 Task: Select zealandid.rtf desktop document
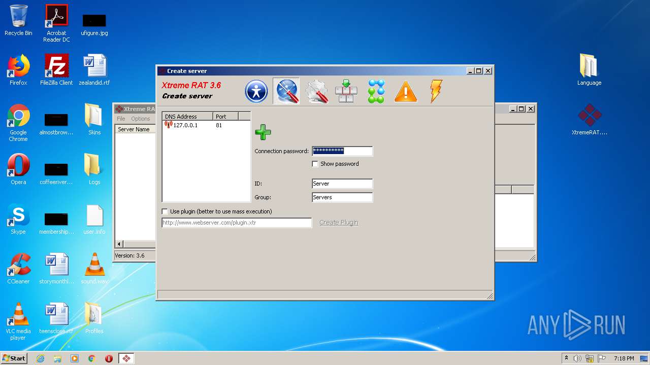click(x=94, y=70)
